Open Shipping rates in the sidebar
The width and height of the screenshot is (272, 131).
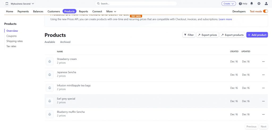[15, 41]
